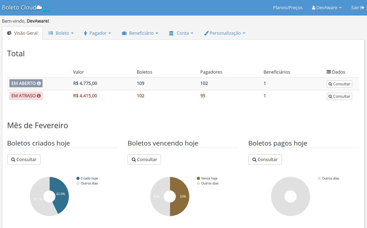The width and height of the screenshot is (367, 228).
Task: Click the barcode icon on Boleto tab
Action: (51, 33)
